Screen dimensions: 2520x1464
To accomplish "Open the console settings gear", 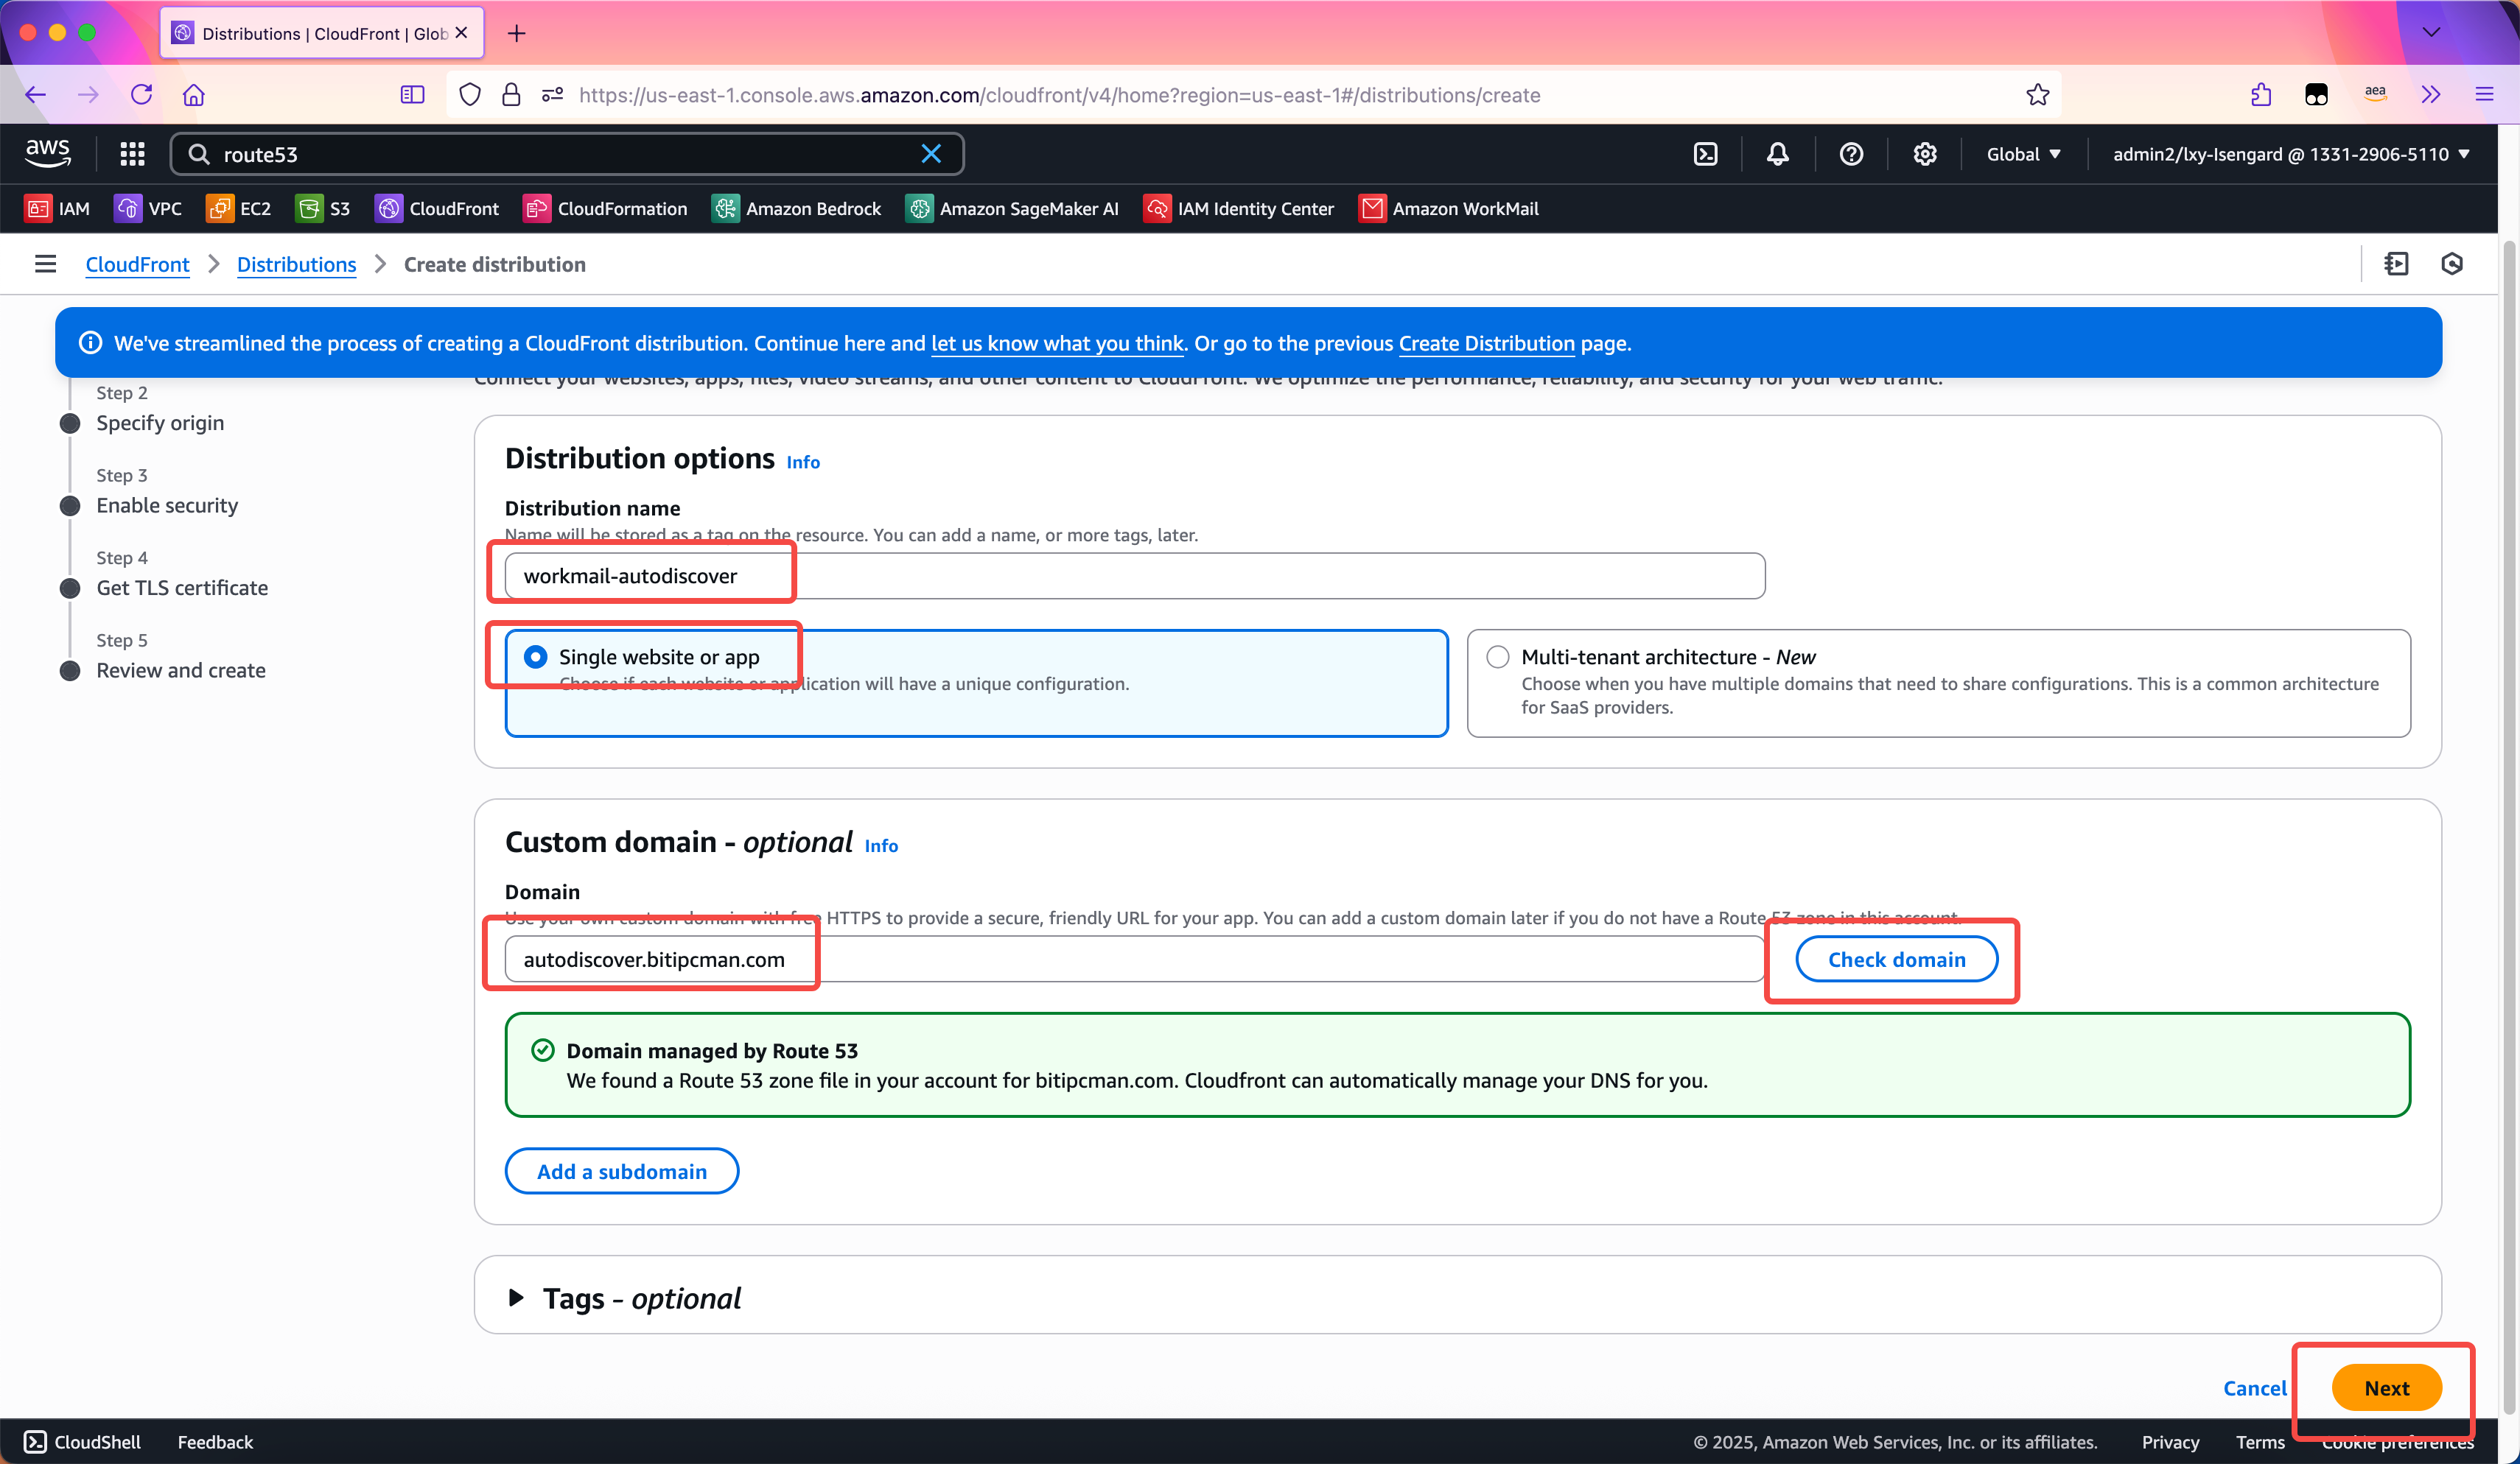I will [x=1925, y=154].
